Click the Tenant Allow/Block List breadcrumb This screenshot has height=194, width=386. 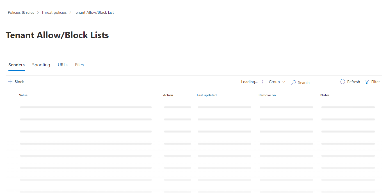(94, 12)
